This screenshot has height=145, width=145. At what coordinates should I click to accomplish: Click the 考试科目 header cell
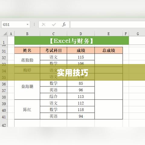[x=53, y=50]
